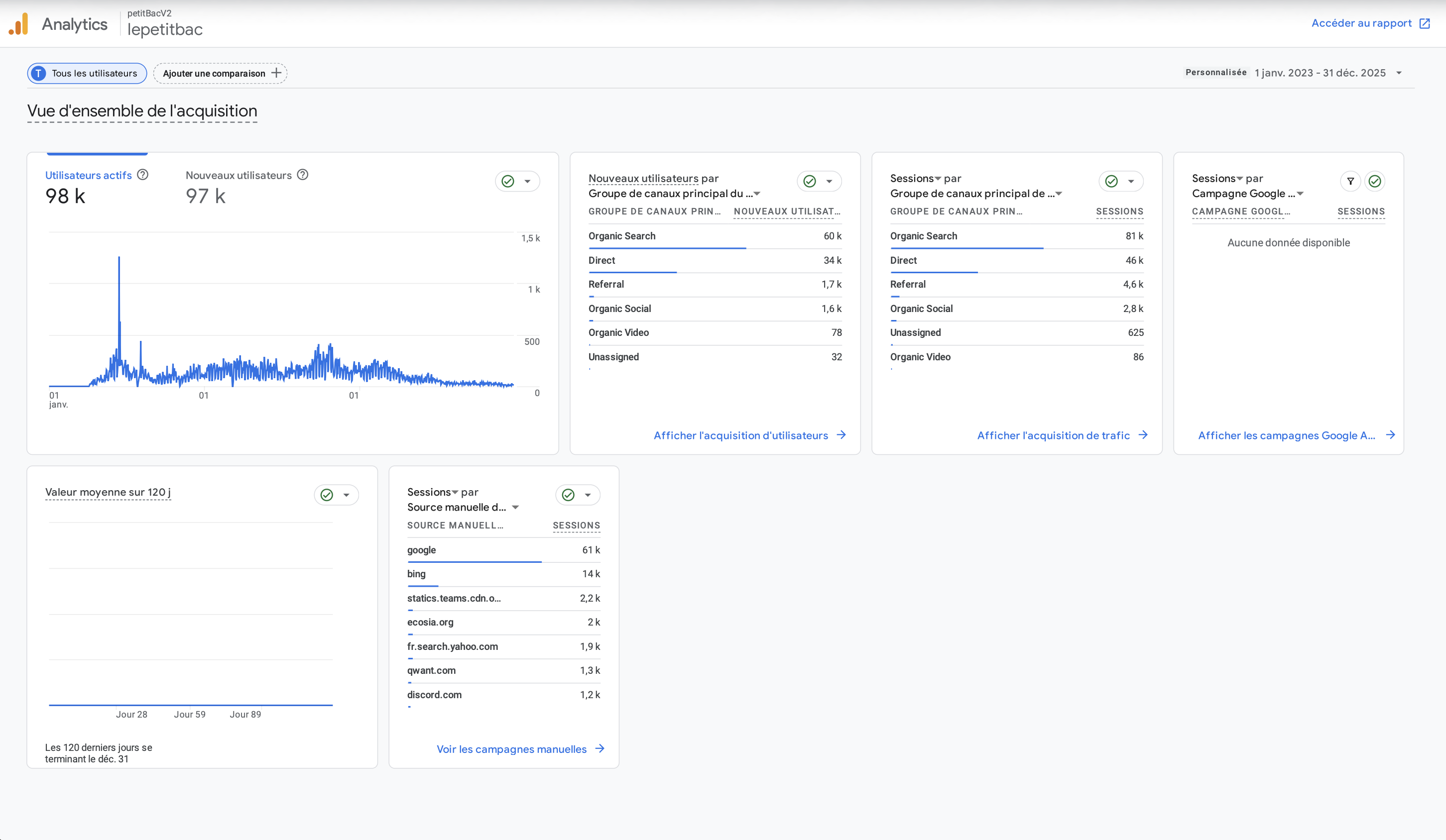This screenshot has height=840, width=1446.
Task: Open the date range dropdown
Action: pyautogui.click(x=1398, y=73)
